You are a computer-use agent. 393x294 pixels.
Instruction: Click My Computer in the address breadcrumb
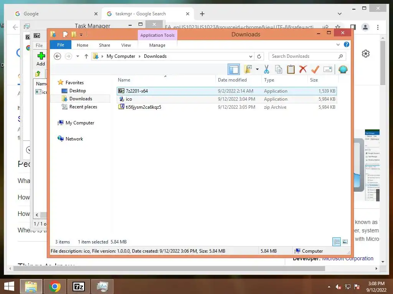[x=121, y=56]
